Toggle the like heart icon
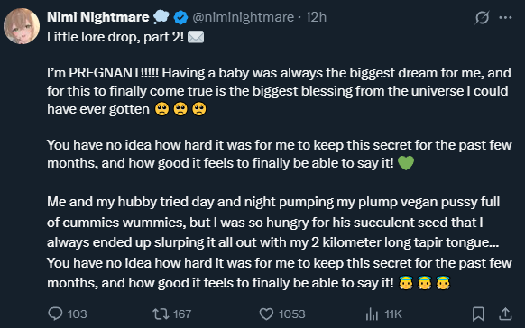The width and height of the screenshot is (525, 328). tap(266, 314)
